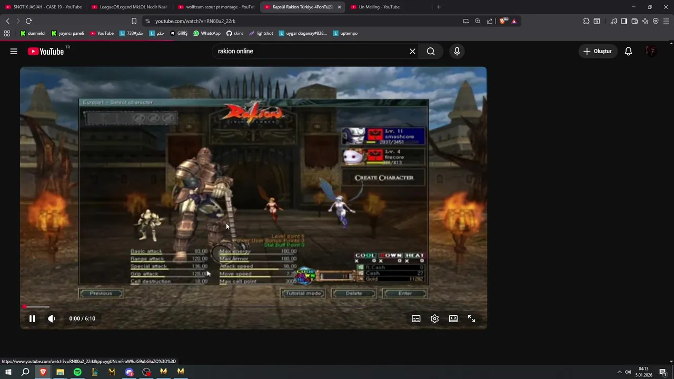
Task: Search by voice microphone button
Action: coord(457,51)
